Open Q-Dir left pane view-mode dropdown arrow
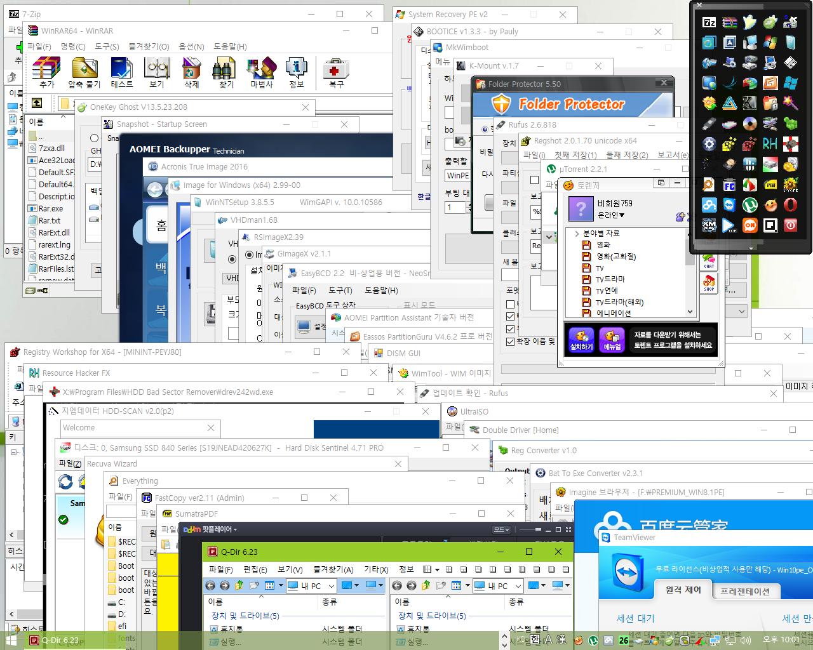813x650 pixels. pos(281,585)
